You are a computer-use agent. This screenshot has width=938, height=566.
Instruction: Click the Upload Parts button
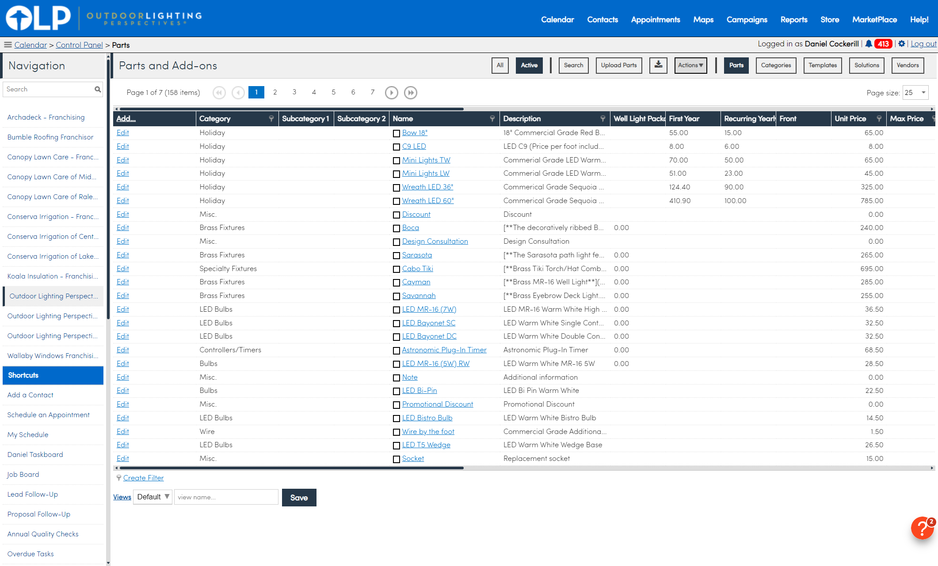[619, 65]
